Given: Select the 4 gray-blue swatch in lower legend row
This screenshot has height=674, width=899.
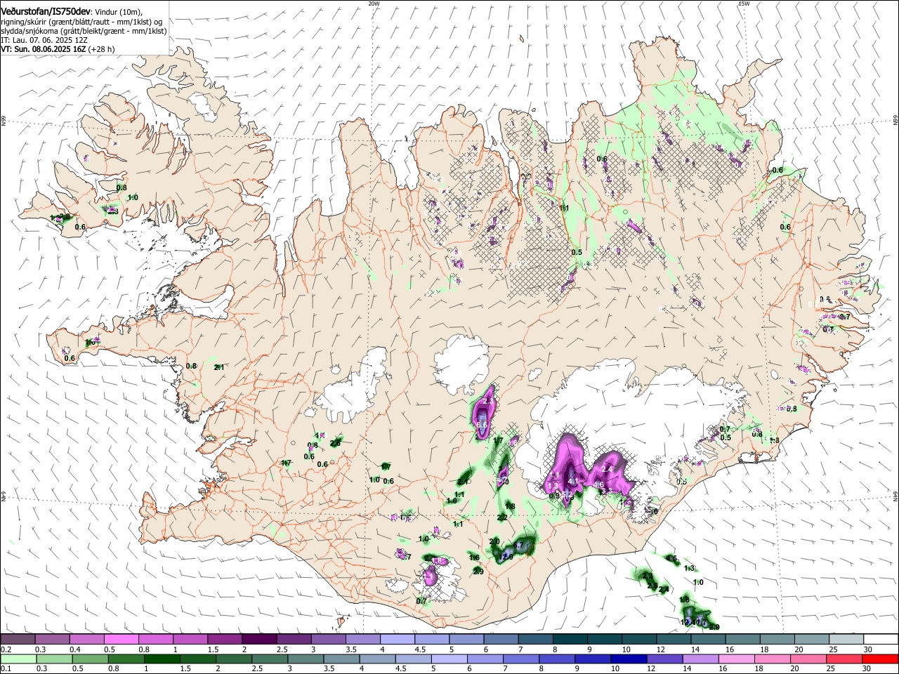Looking at the screenshot, I should (x=378, y=659).
